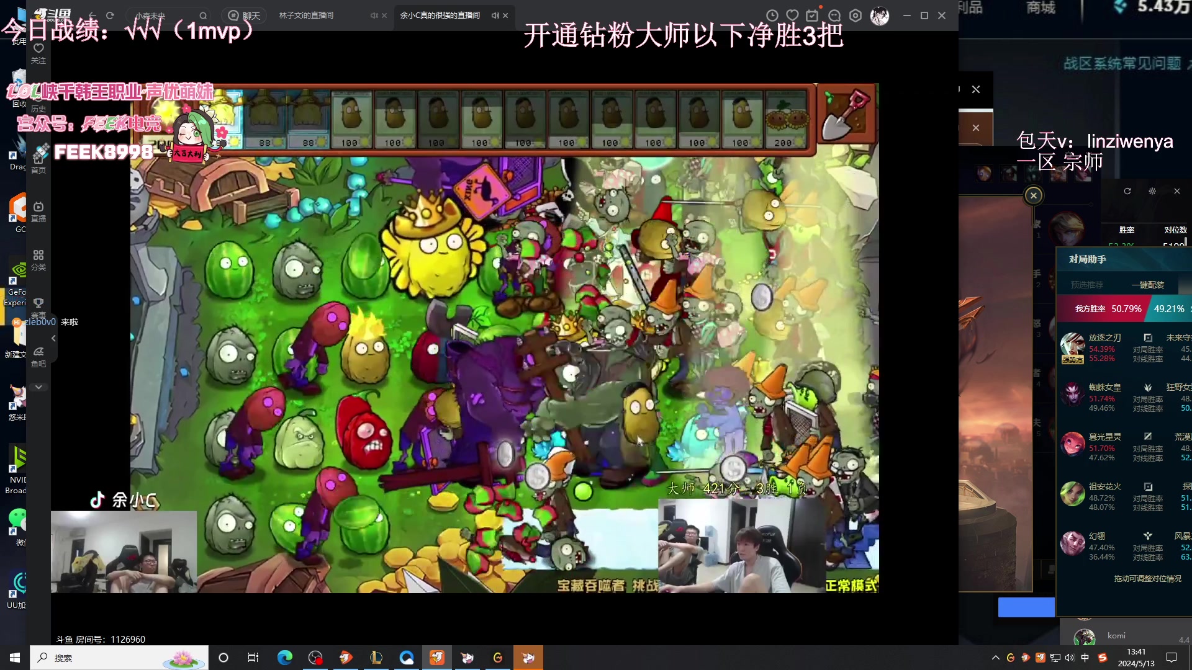Click the taskbar 搜索 search box
1192x670 pixels.
[x=119, y=658]
